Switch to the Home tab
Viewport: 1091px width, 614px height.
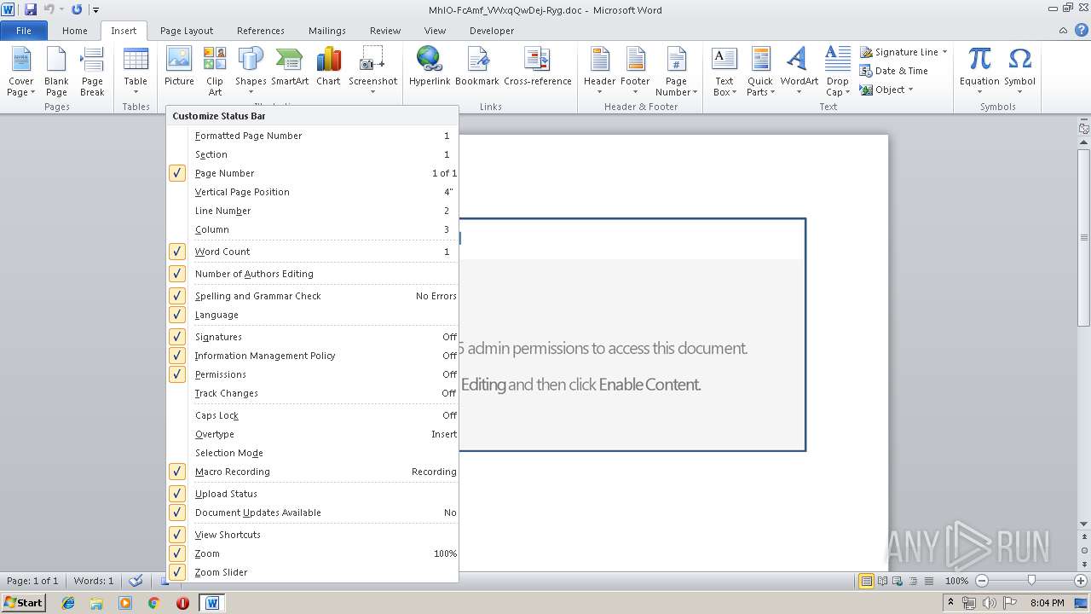click(x=74, y=31)
